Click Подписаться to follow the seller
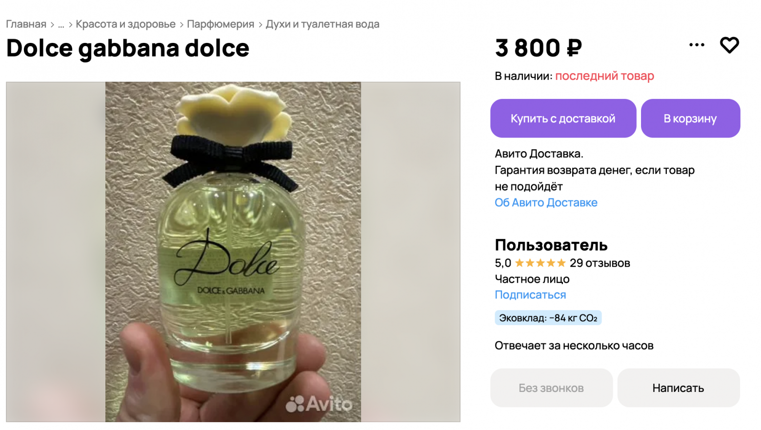The height and width of the screenshot is (430, 761). coord(530,295)
